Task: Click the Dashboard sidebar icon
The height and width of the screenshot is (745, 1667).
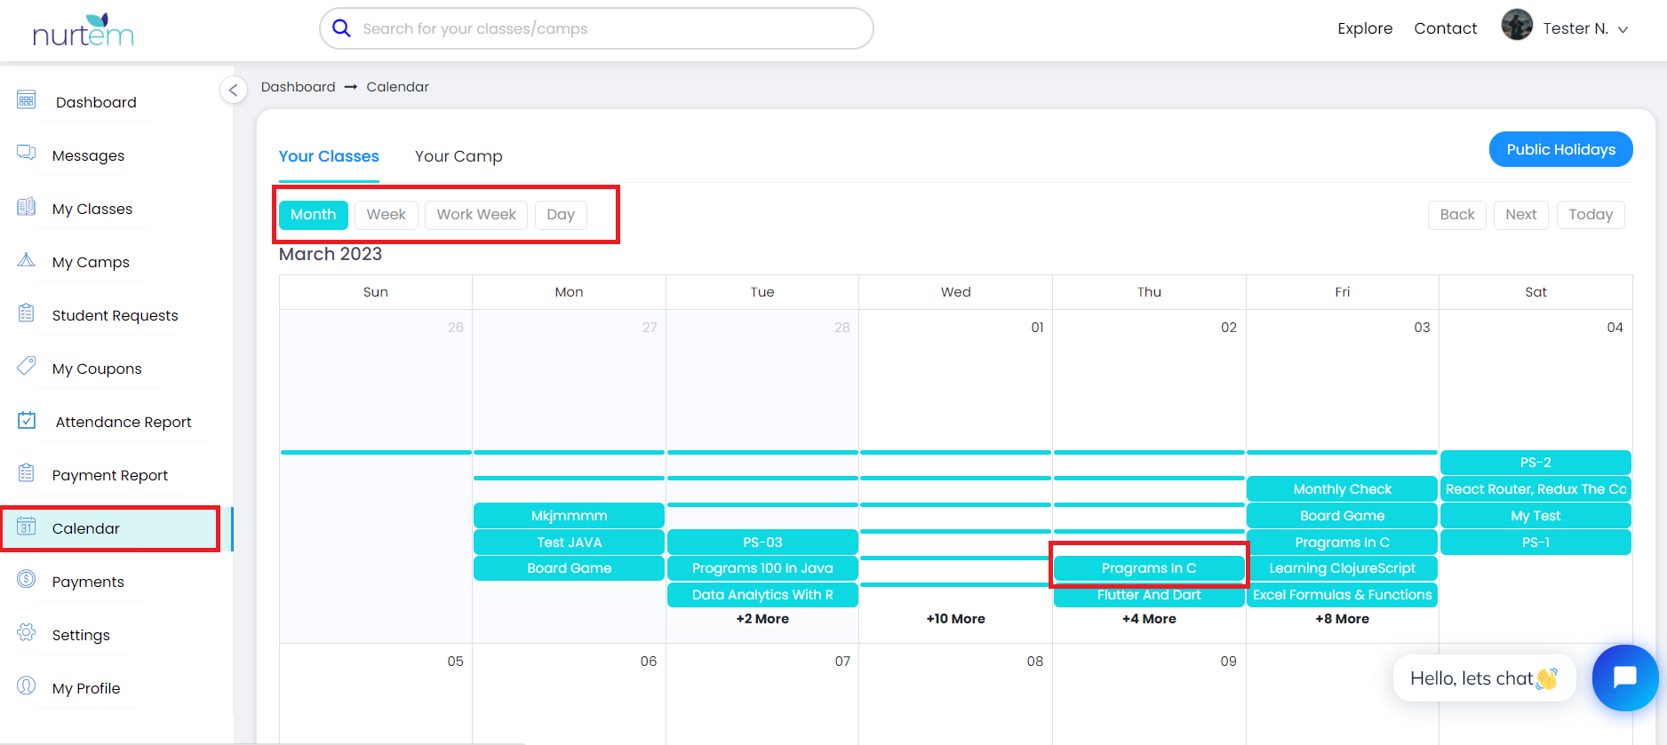Action: click(27, 100)
